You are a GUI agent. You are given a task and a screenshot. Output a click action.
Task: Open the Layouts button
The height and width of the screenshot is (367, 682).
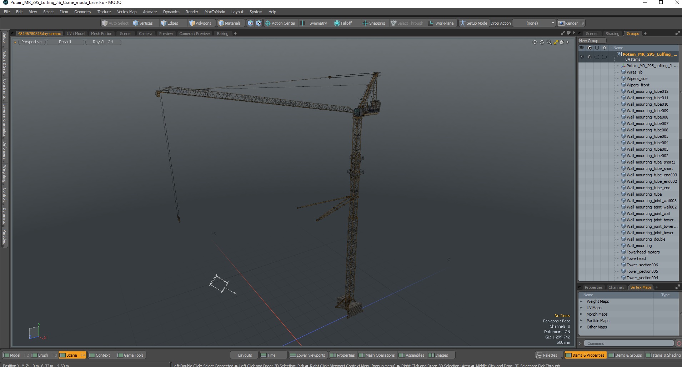pyautogui.click(x=245, y=355)
